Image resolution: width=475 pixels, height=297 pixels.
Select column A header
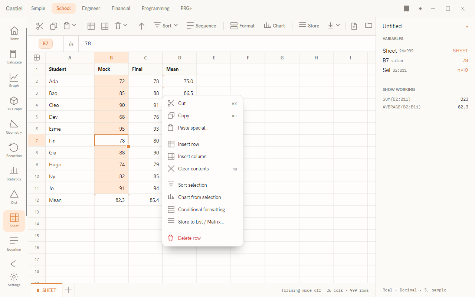click(x=70, y=58)
